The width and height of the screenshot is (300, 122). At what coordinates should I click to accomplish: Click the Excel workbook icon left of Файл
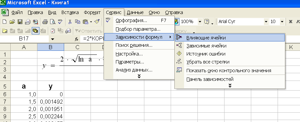pyautogui.click(x=4, y=12)
